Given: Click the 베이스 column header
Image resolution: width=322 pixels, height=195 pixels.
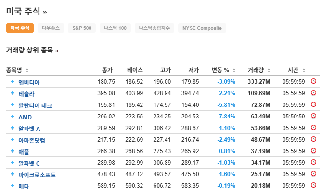Looking at the screenshot, I should [135, 70].
